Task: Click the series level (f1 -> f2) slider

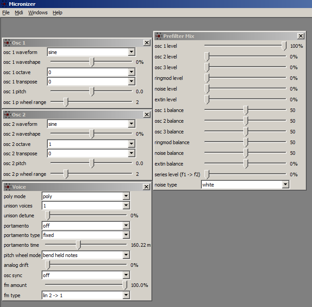Action: [x=245, y=174]
